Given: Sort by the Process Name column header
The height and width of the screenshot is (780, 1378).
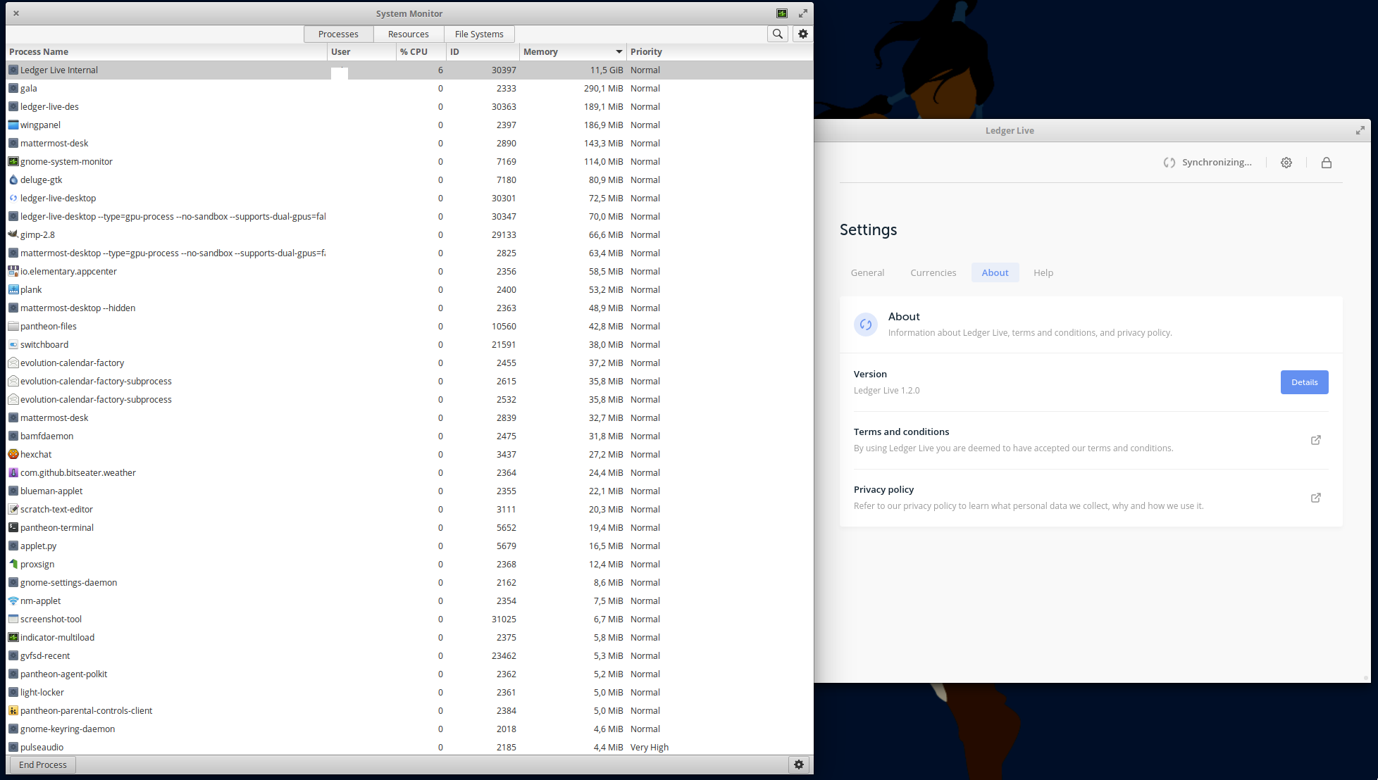Looking at the screenshot, I should (x=39, y=51).
